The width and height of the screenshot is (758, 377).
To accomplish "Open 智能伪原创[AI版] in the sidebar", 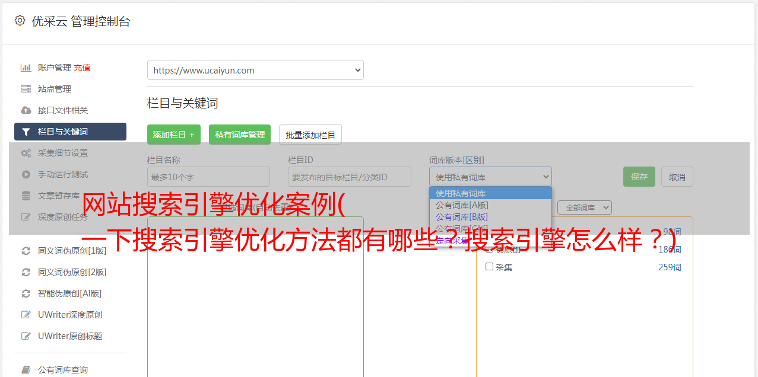I will 70,293.
